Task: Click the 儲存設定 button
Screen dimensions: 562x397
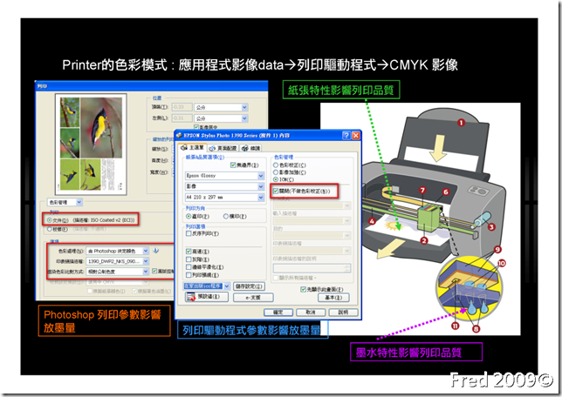Action: tap(249, 286)
